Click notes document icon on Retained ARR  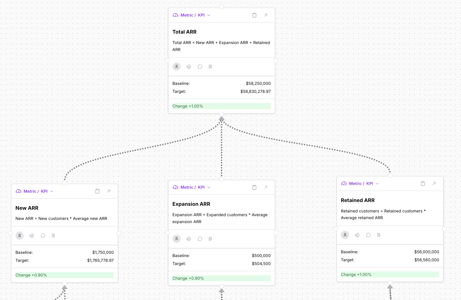pyautogui.click(x=378, y=235)
